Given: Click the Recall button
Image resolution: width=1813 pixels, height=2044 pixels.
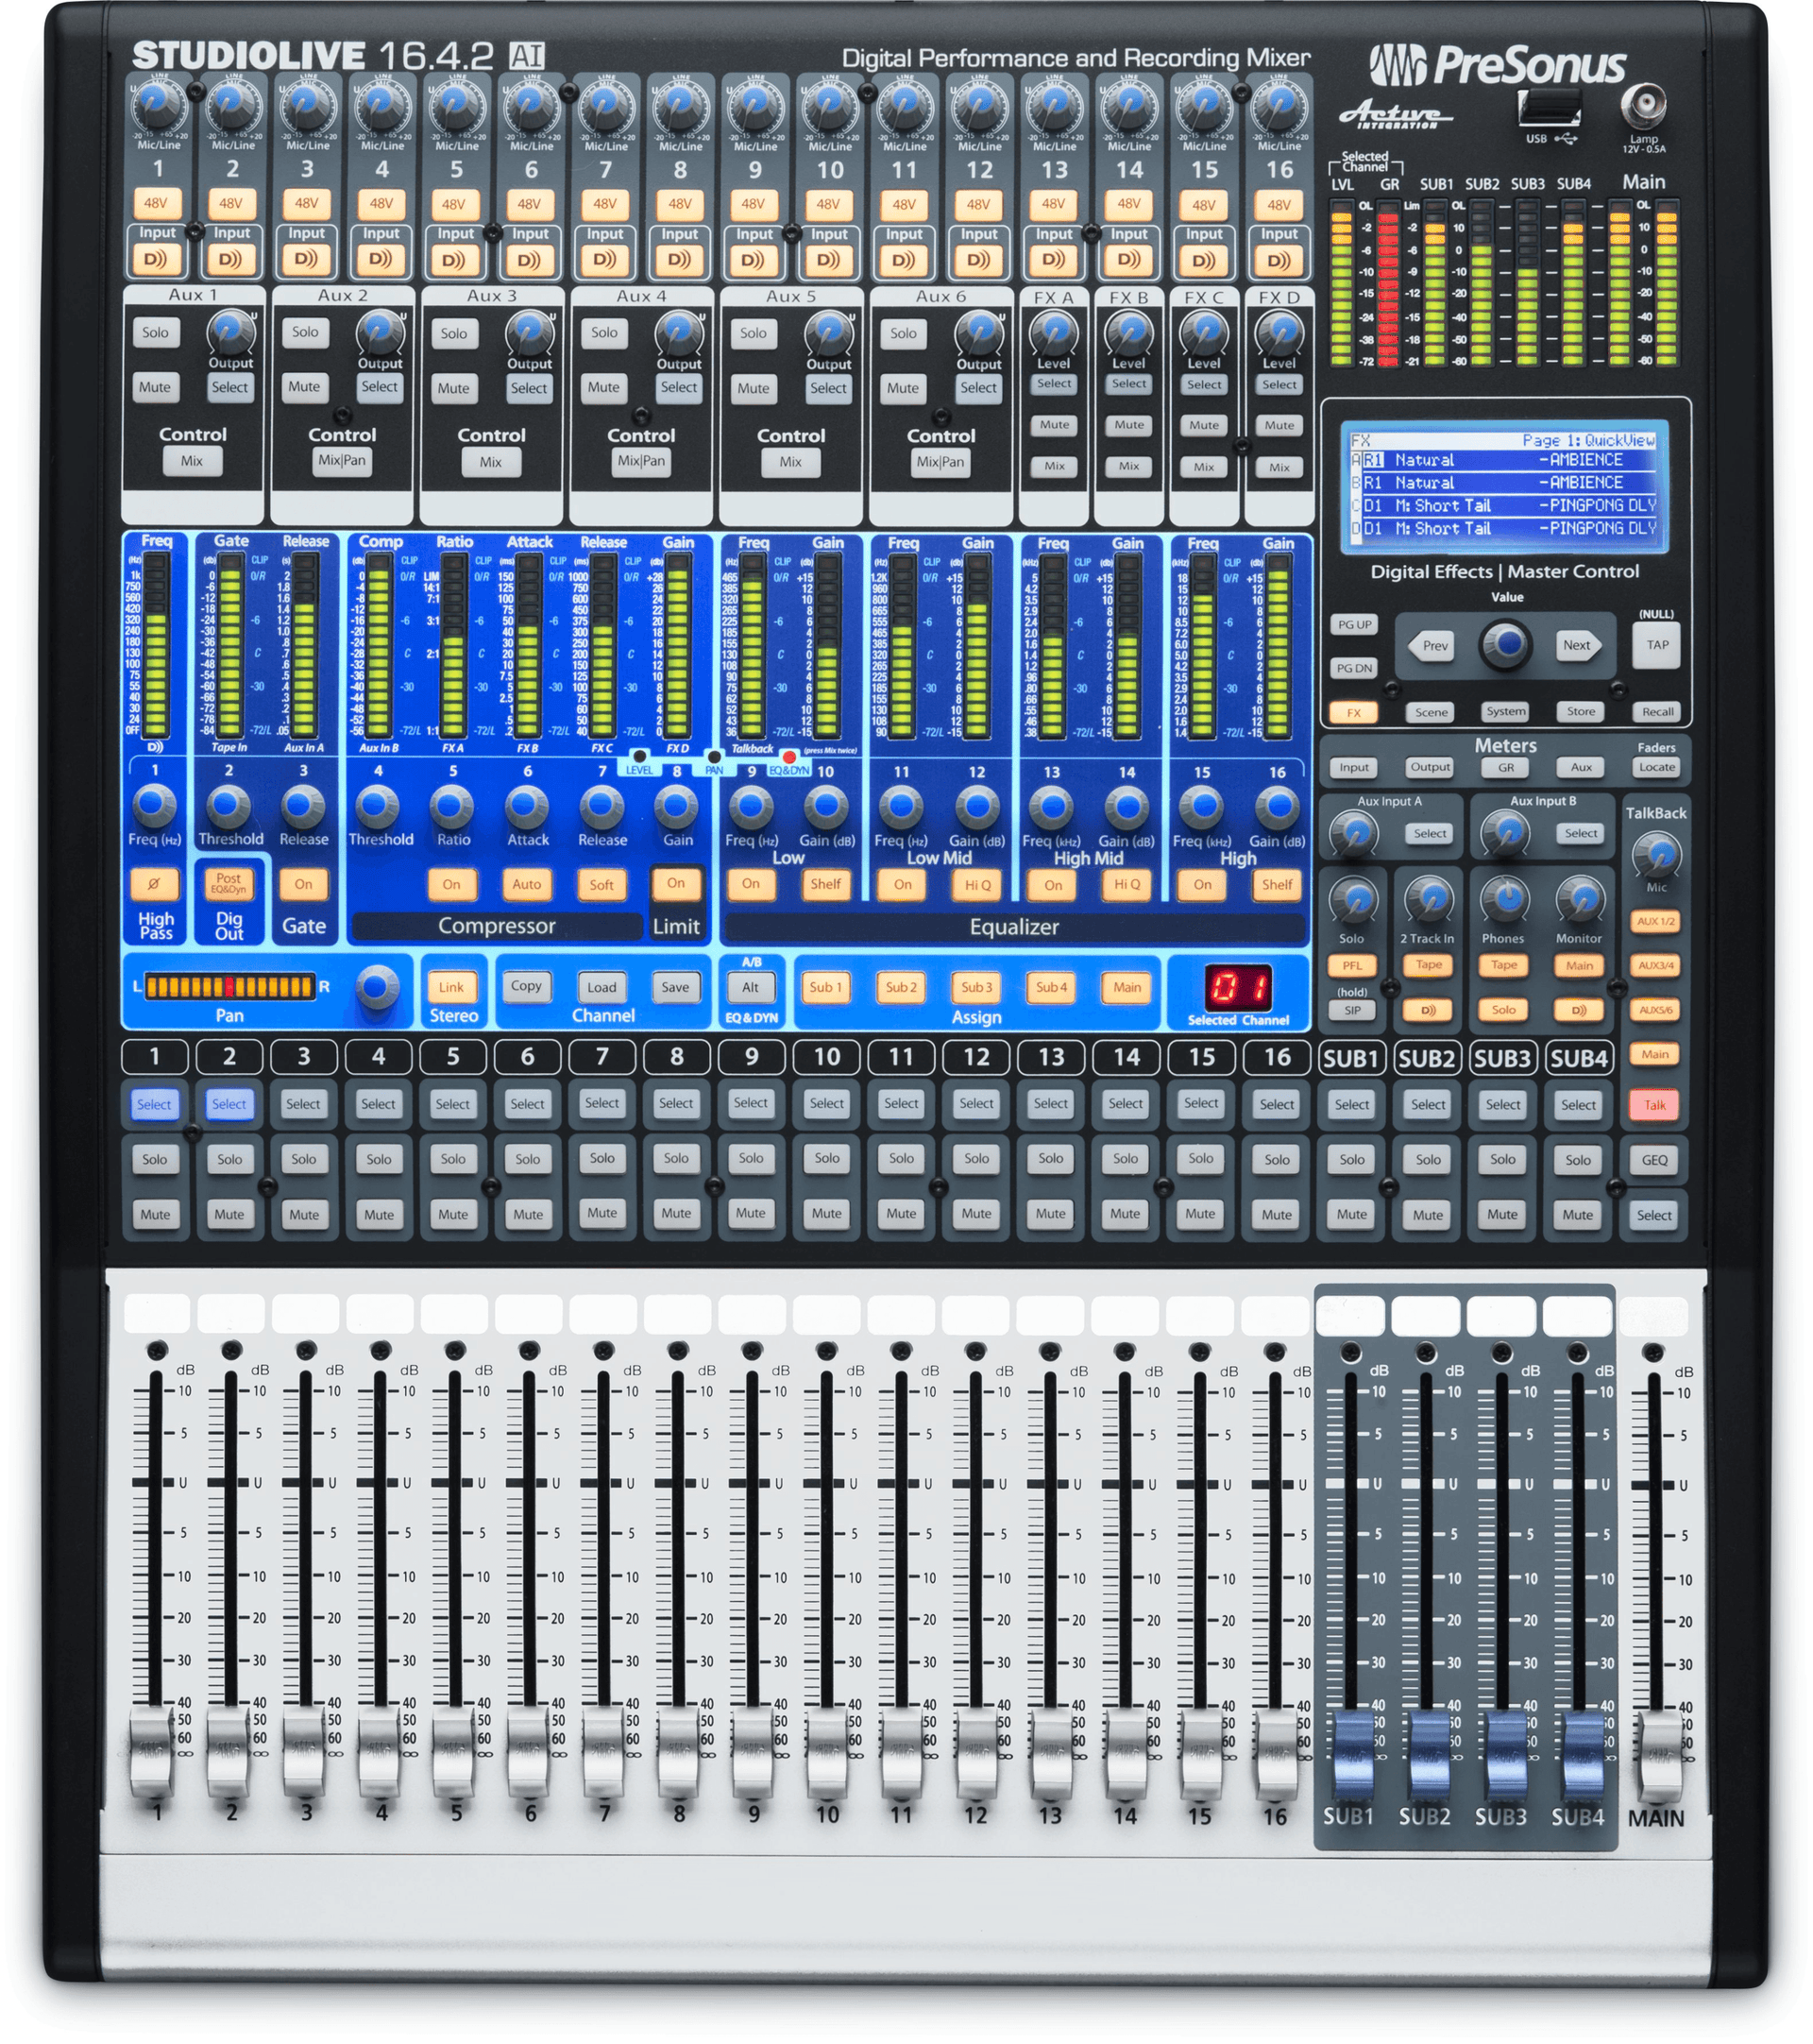Looking at the screenshot, I should pyautogui.click(x=1657, y=713).
